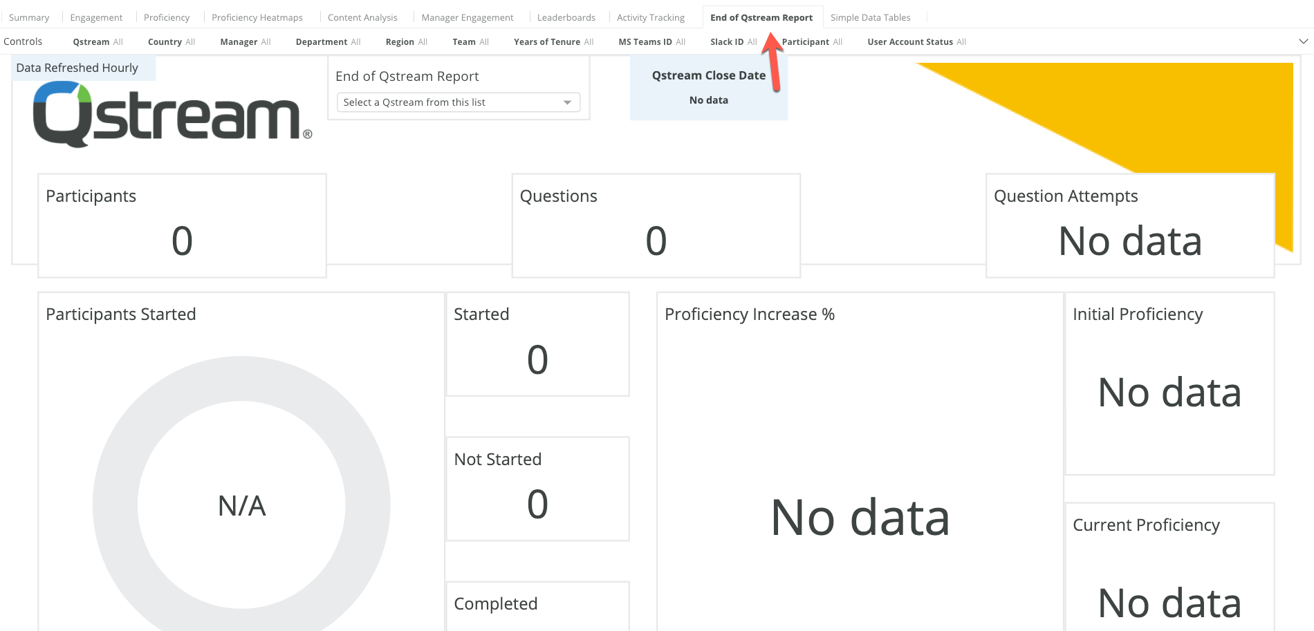
Task: Open the Team filter control
Action: point(471,42)
